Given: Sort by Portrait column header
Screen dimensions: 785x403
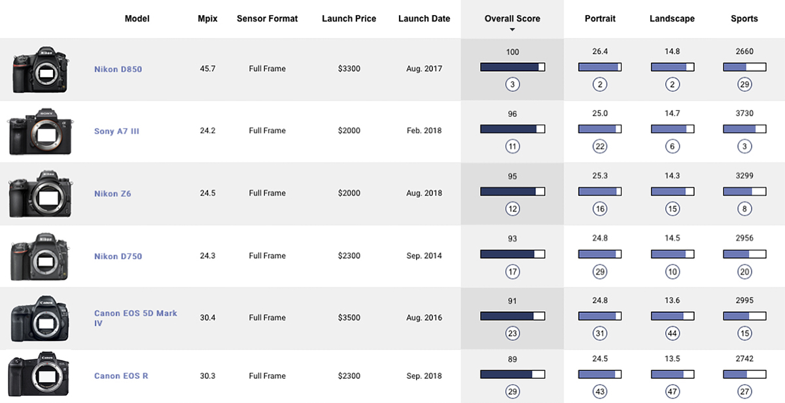Looking at the screenshot, I should tap(600, 19).
